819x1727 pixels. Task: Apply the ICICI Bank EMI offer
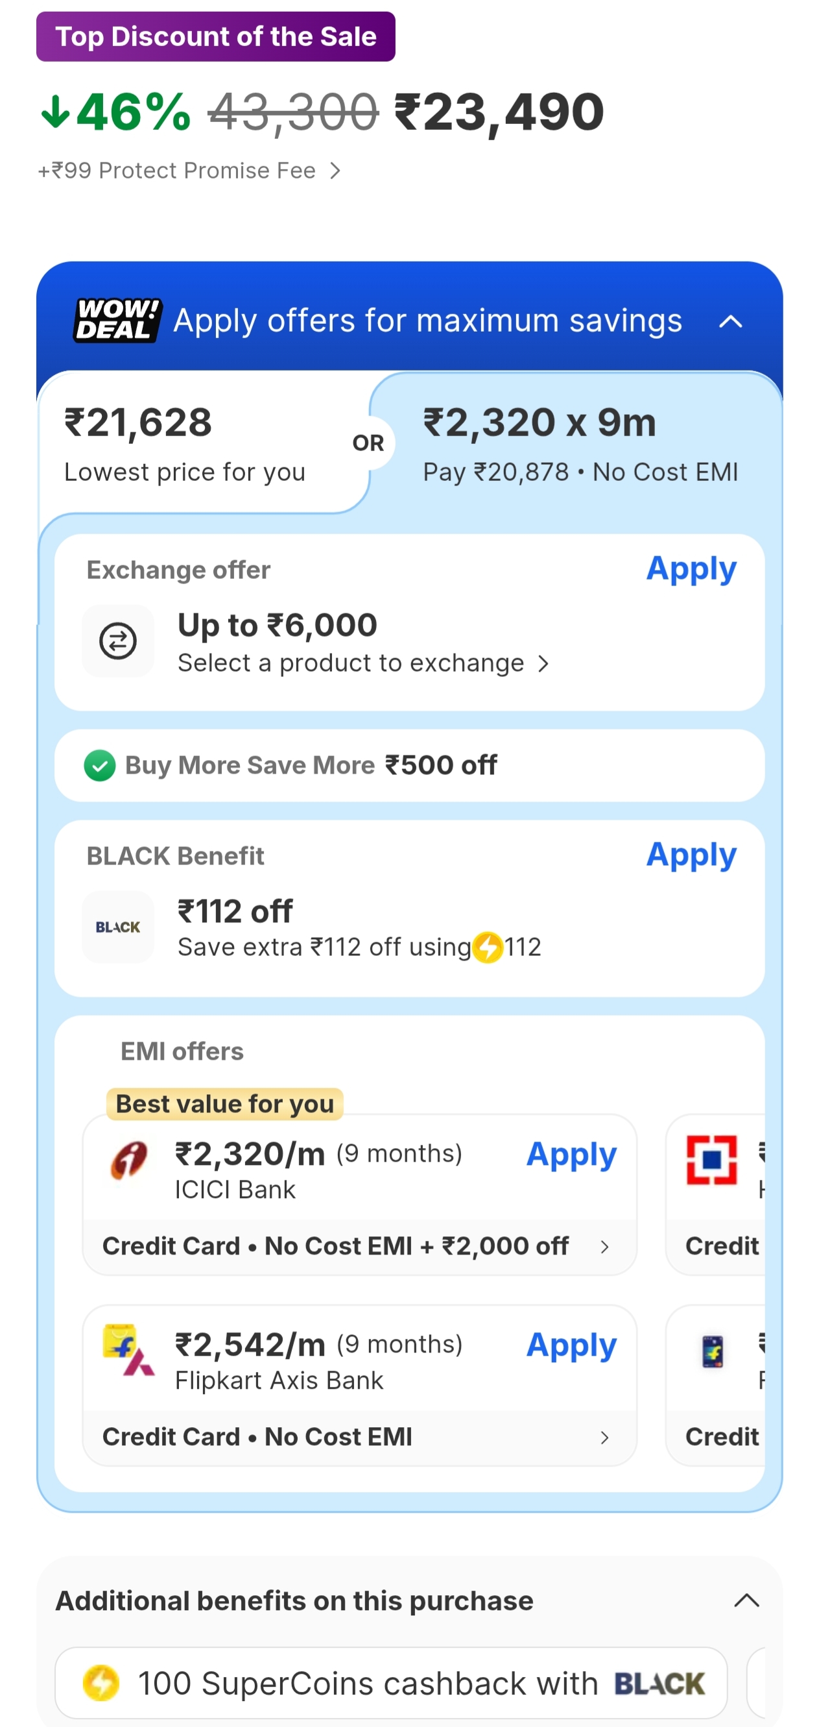(x=571, y=1155)
